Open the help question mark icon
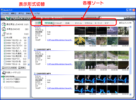 (131, 18)
